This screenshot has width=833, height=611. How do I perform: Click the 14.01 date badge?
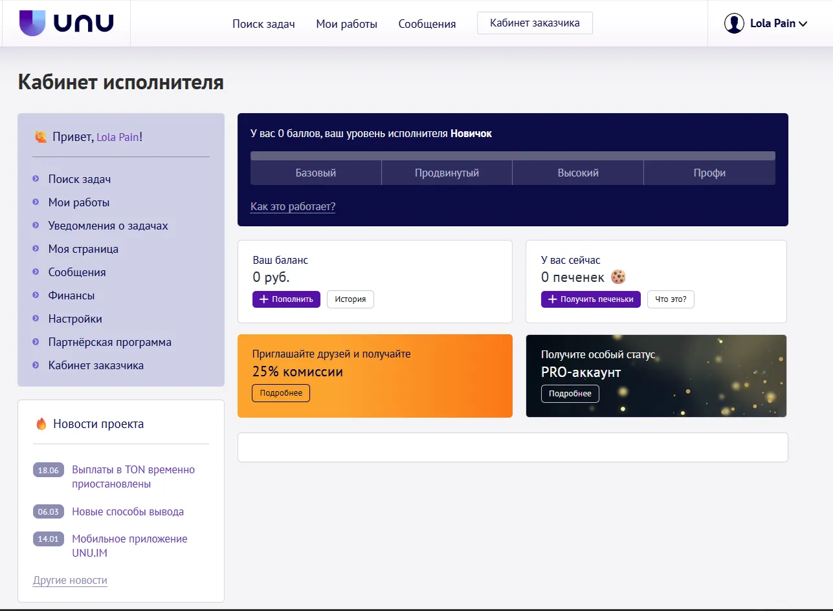[49, 539]
